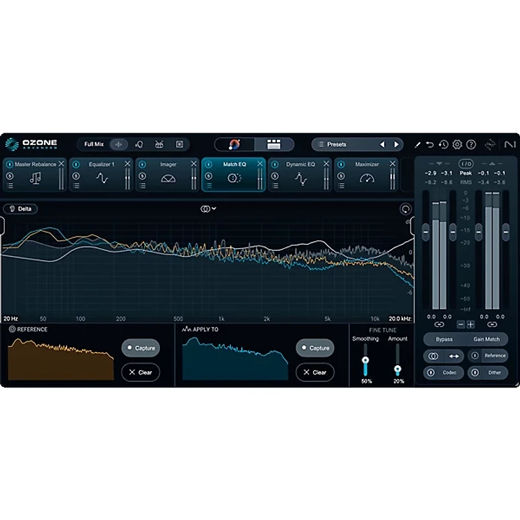The height and width of the screenshot is (520, 520).
Task: Remove the Master Rebalance module
Action: click(61, 164)
